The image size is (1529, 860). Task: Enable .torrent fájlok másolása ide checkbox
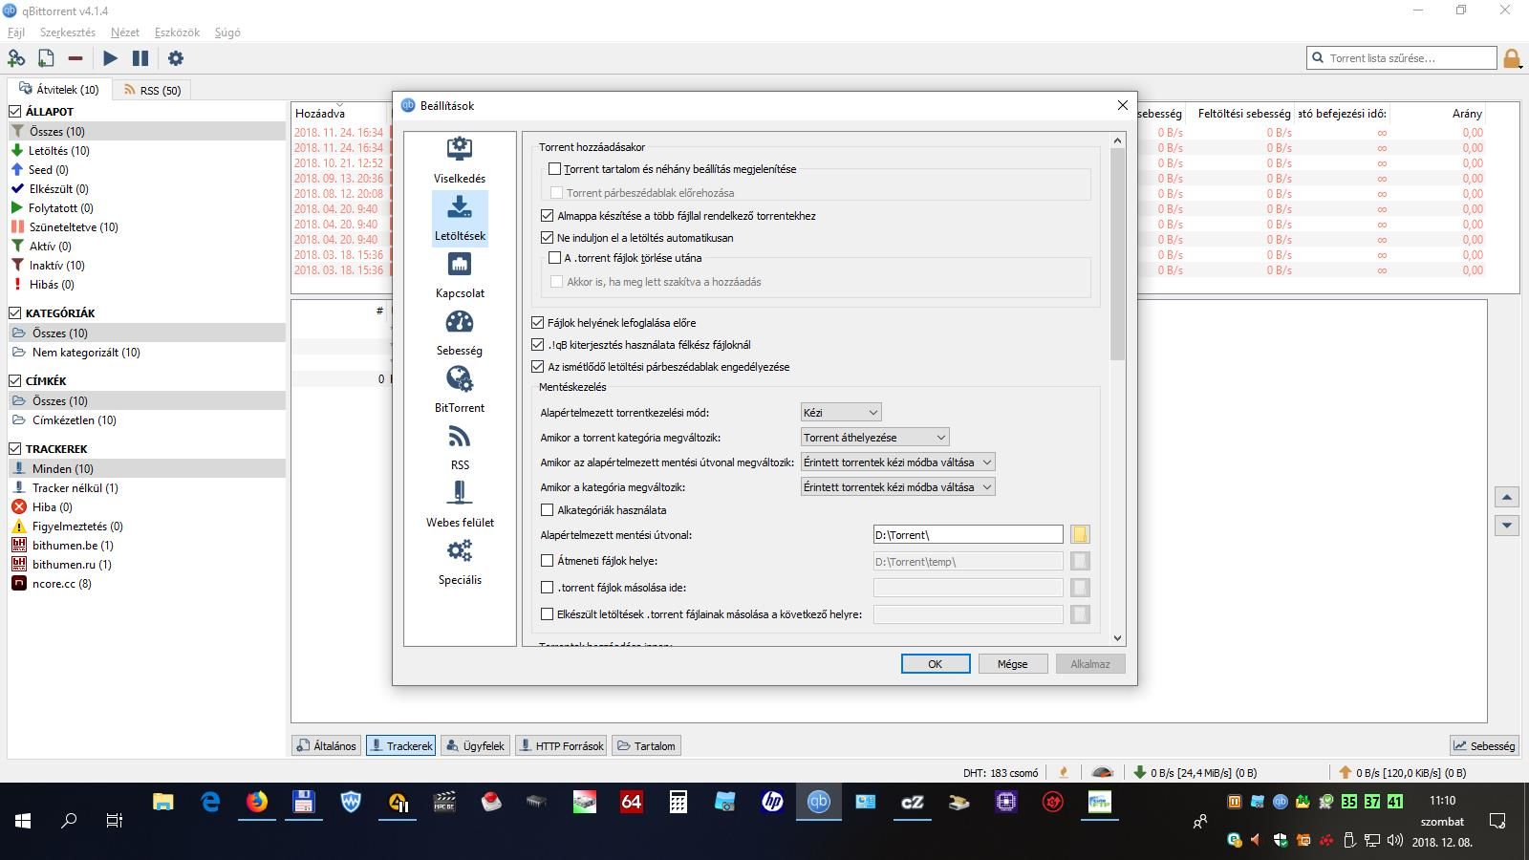548,588
